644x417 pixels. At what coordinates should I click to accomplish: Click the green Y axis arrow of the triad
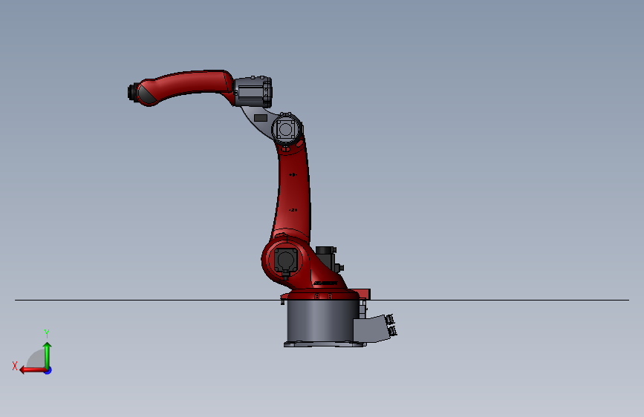point(48,355)
